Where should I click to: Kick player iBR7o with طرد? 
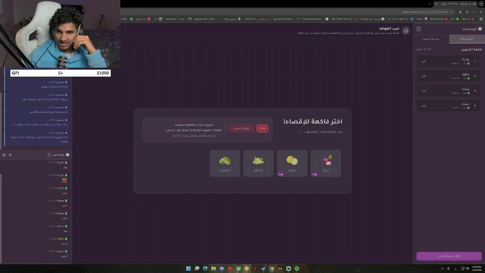tap(423, 76)
